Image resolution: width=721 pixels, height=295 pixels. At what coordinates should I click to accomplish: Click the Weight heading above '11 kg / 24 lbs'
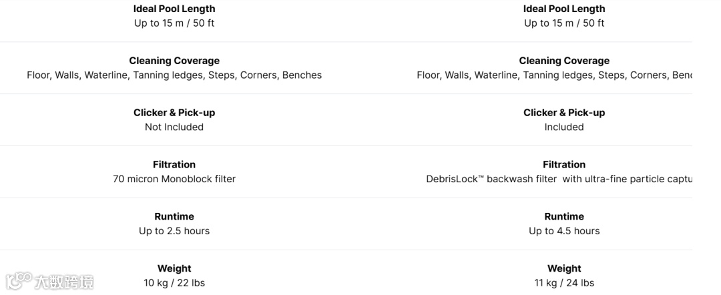coord(564,268)
